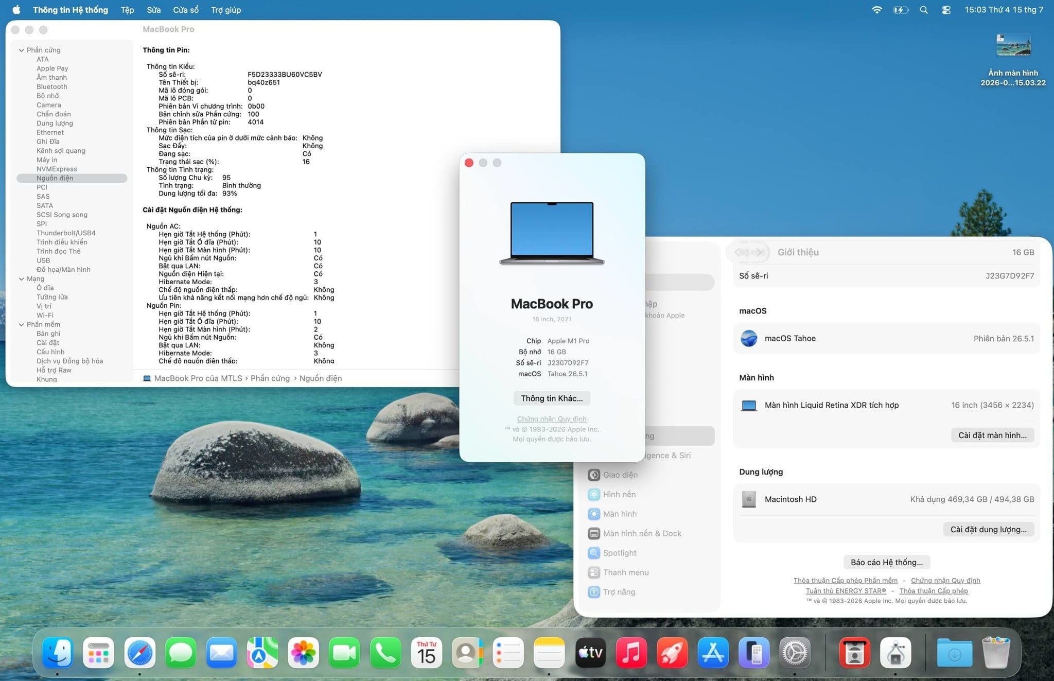Launch iPhone Mirroring from the Dock
Image resolution: width=1054 pixels, height=681 pixels.
pos(754,653)
